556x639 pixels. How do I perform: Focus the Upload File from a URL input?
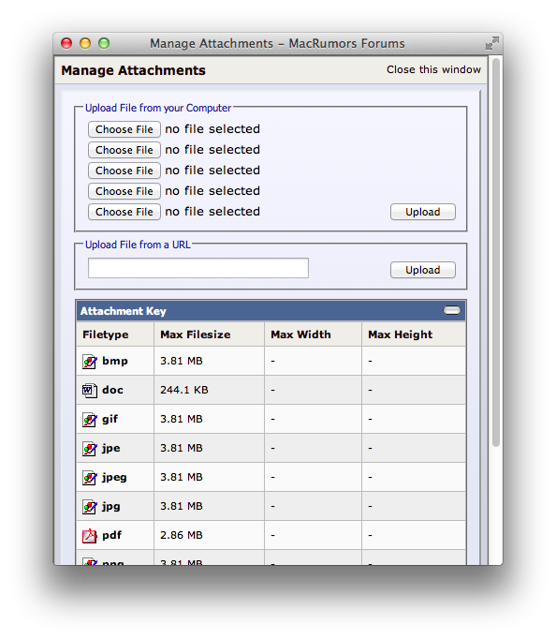(x=198, y=268)
